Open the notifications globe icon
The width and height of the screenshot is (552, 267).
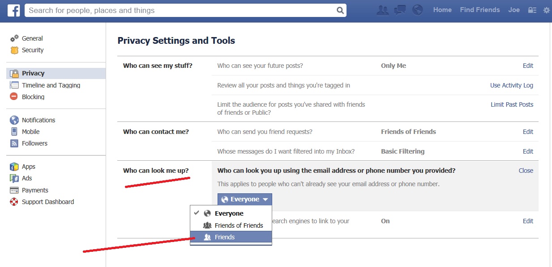pyautogui.click(x=418, y=10)
